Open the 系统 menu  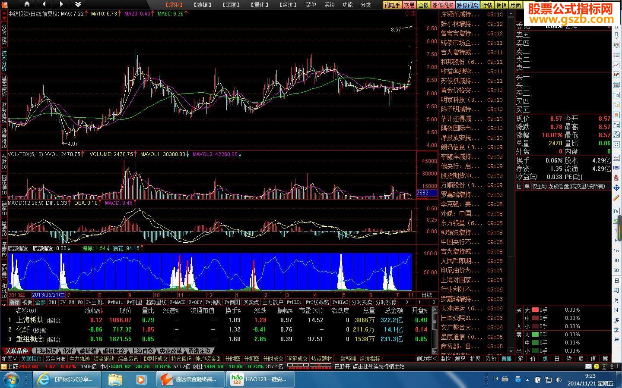329,5
